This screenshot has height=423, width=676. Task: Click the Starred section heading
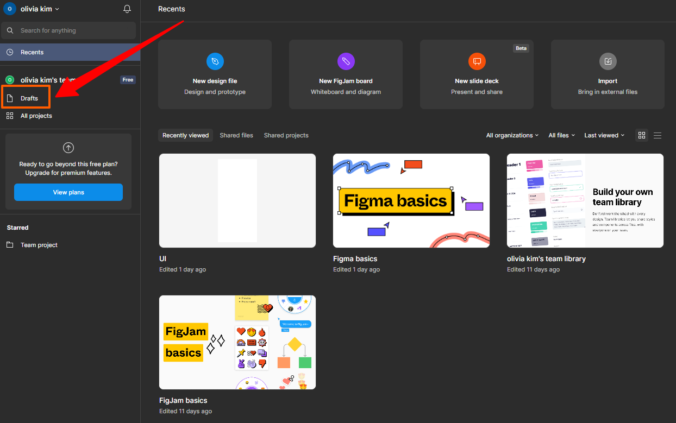(17, 228)
